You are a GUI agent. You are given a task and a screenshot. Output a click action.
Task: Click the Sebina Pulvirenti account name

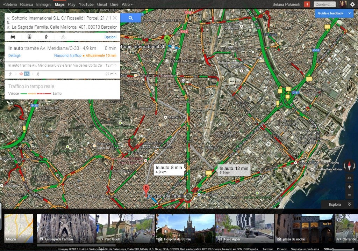click(x=286, y=4)
